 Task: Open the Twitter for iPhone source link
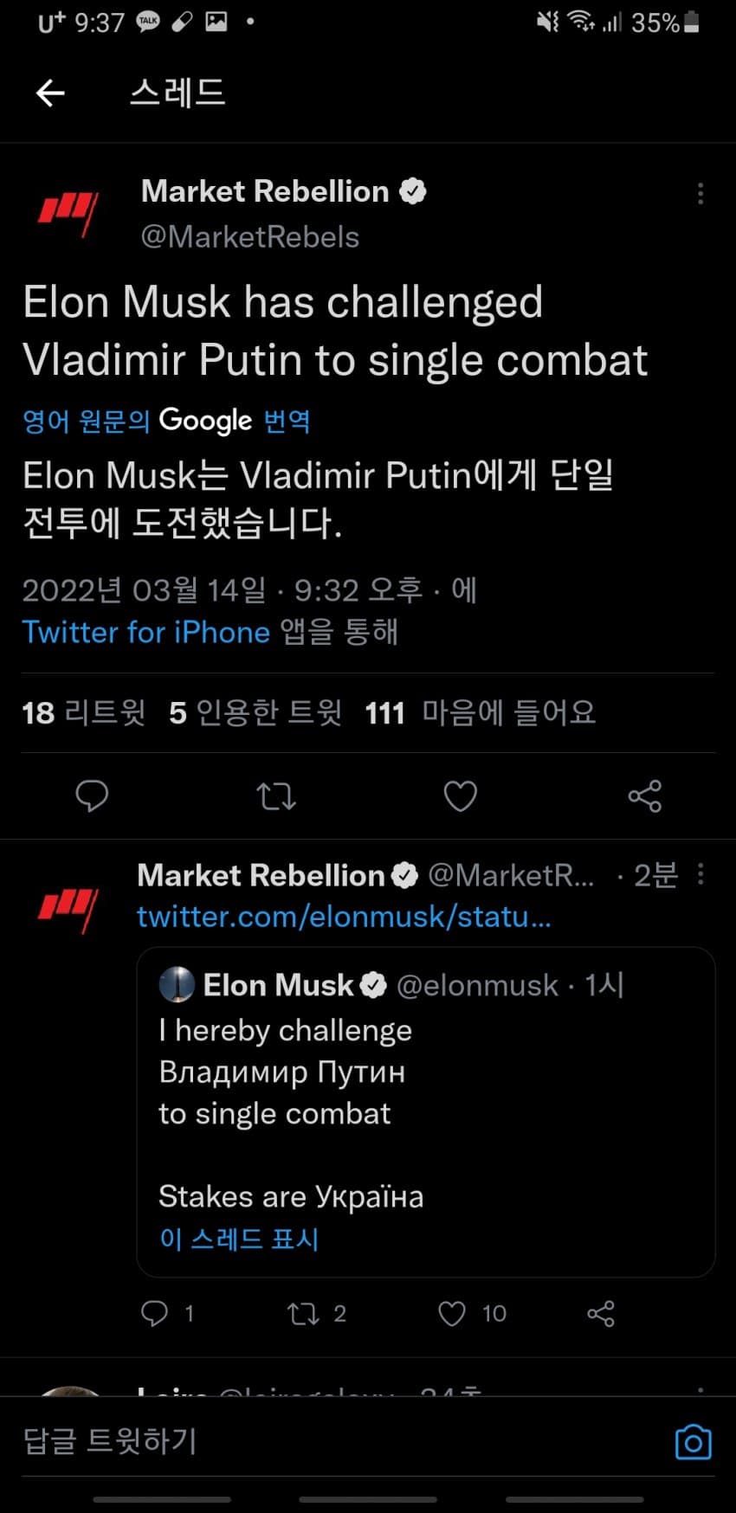(146, 632)
